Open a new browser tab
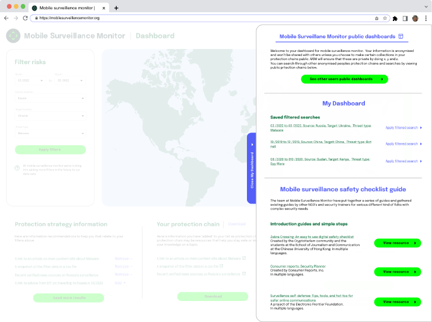The height and width of the screenshot is (322, 432). coord(116,8)
